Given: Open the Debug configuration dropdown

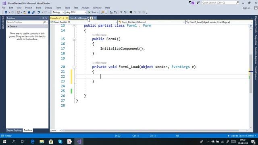Looking at the screenshot, I should pos(58,12).
